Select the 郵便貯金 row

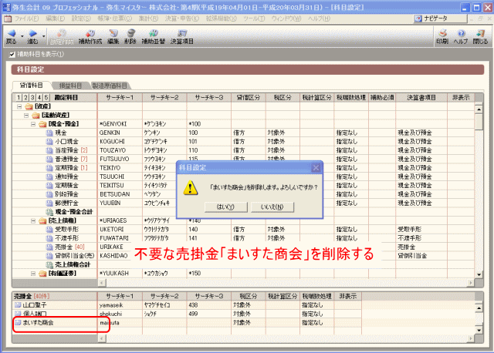67,203
